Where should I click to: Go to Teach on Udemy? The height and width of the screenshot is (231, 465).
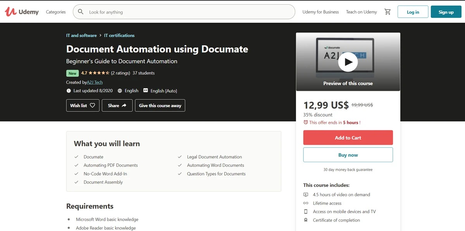[361, 12]
